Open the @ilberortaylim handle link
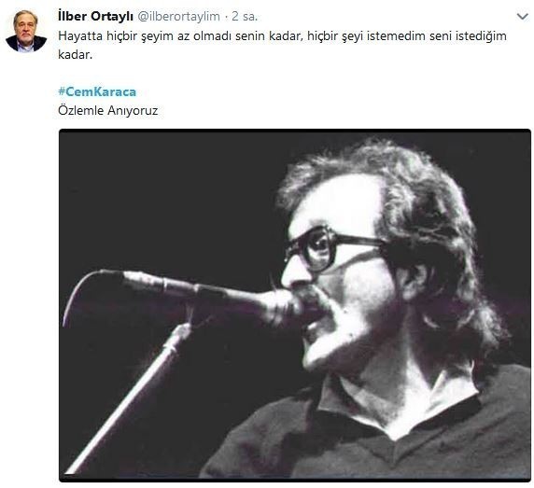The height and width of the screenshot is (488, 534). (178, 17)
